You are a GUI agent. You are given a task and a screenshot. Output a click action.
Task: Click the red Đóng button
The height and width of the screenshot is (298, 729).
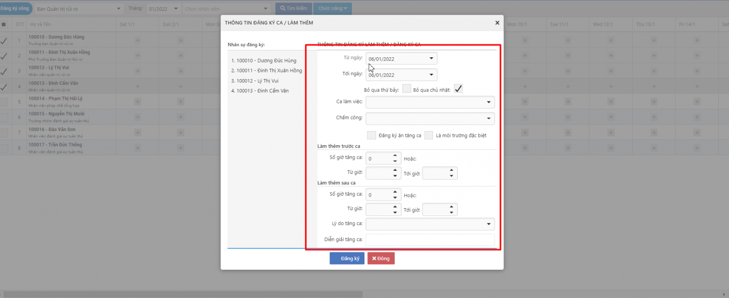(381, 258)
